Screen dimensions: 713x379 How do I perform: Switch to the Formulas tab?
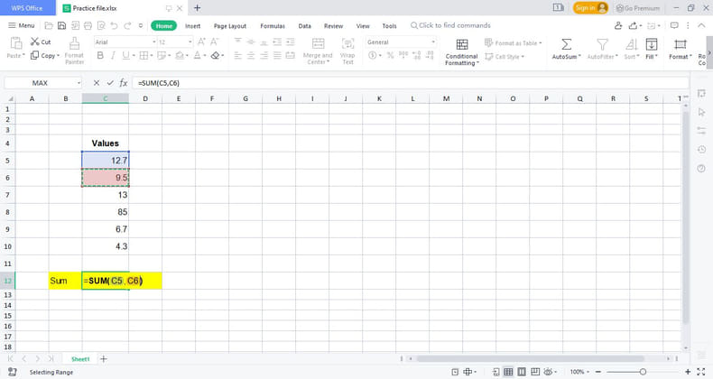click(x=273, y=26)
